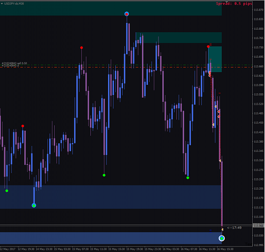Open the USDJPY-sb,M30 chart title dropdown arrow
The image size is (265, 252).
pos(2,3)
